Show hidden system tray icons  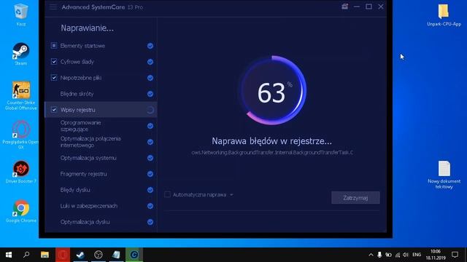(x=371, y=255)
